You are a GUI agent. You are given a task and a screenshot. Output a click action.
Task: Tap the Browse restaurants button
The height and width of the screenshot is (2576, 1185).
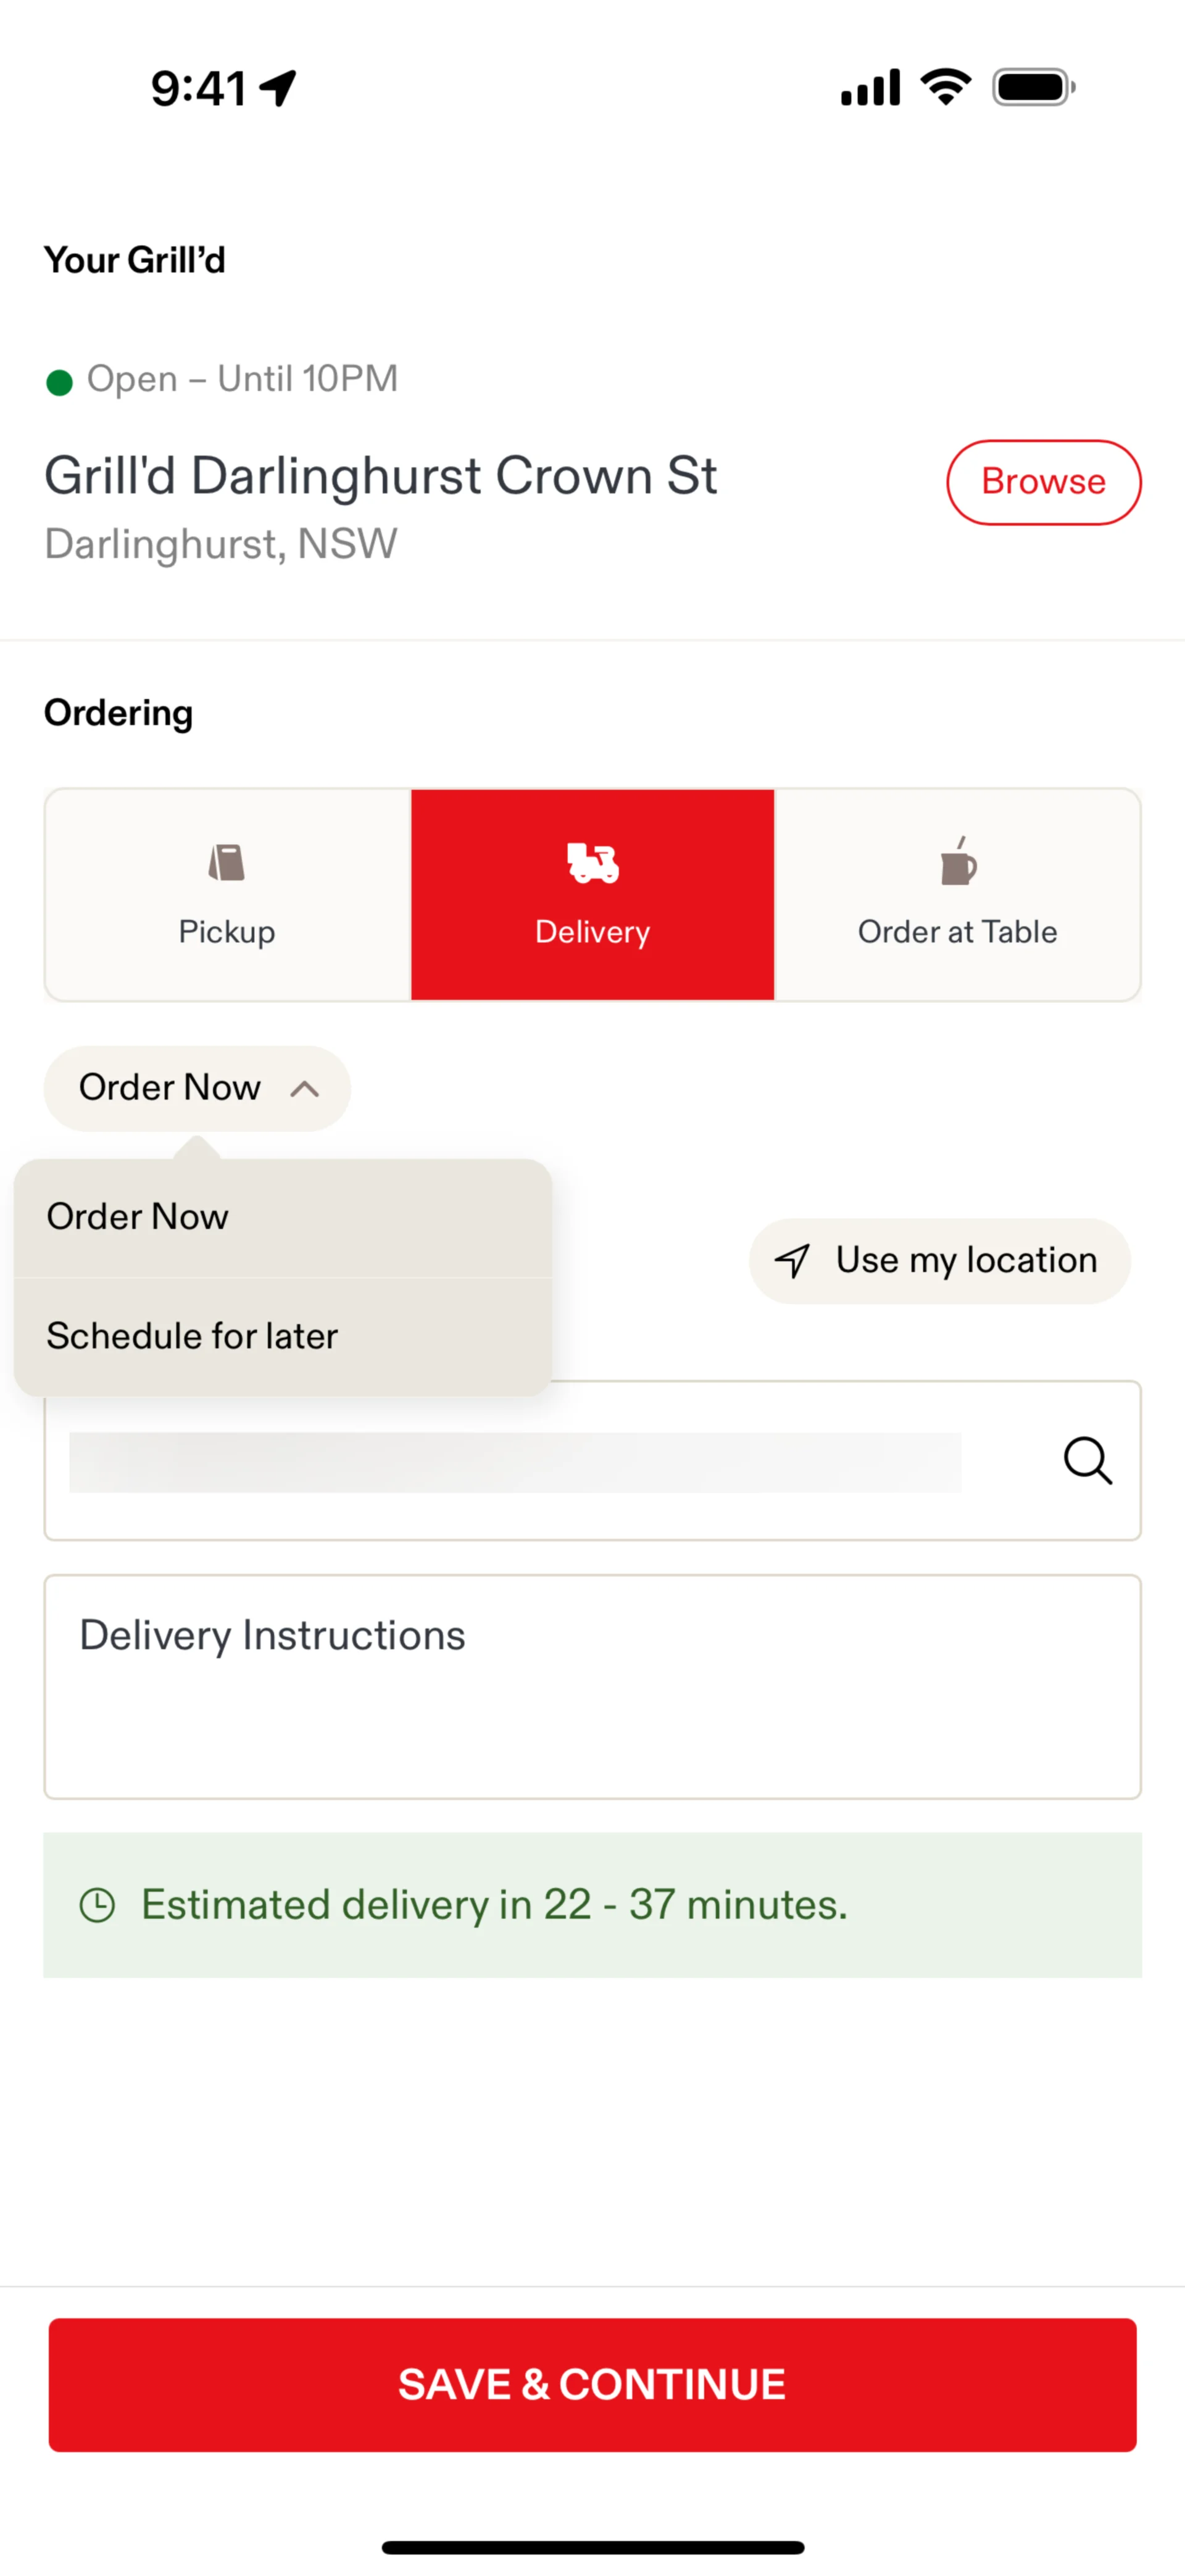[1043, 482]
